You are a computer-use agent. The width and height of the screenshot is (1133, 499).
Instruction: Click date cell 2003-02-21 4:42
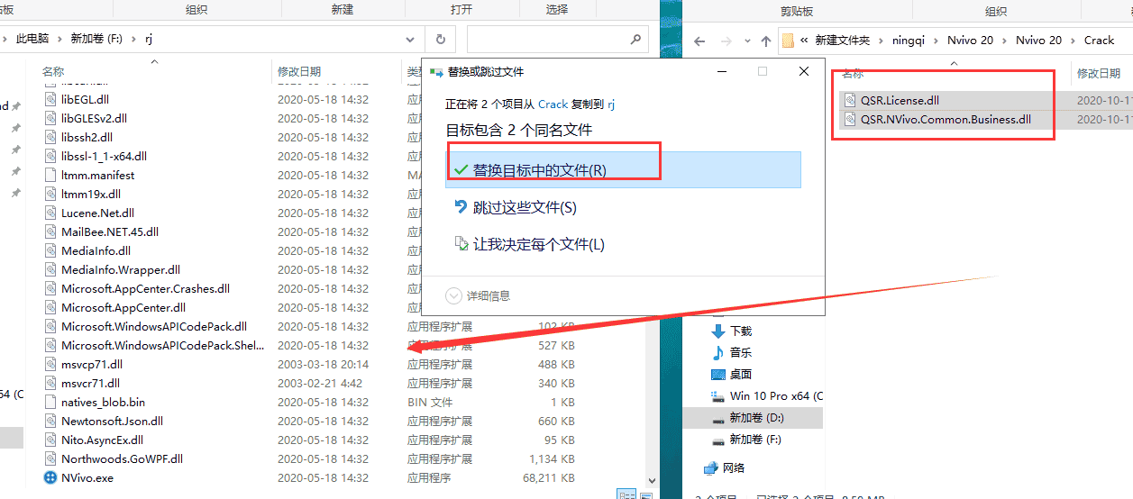[319, 383]
